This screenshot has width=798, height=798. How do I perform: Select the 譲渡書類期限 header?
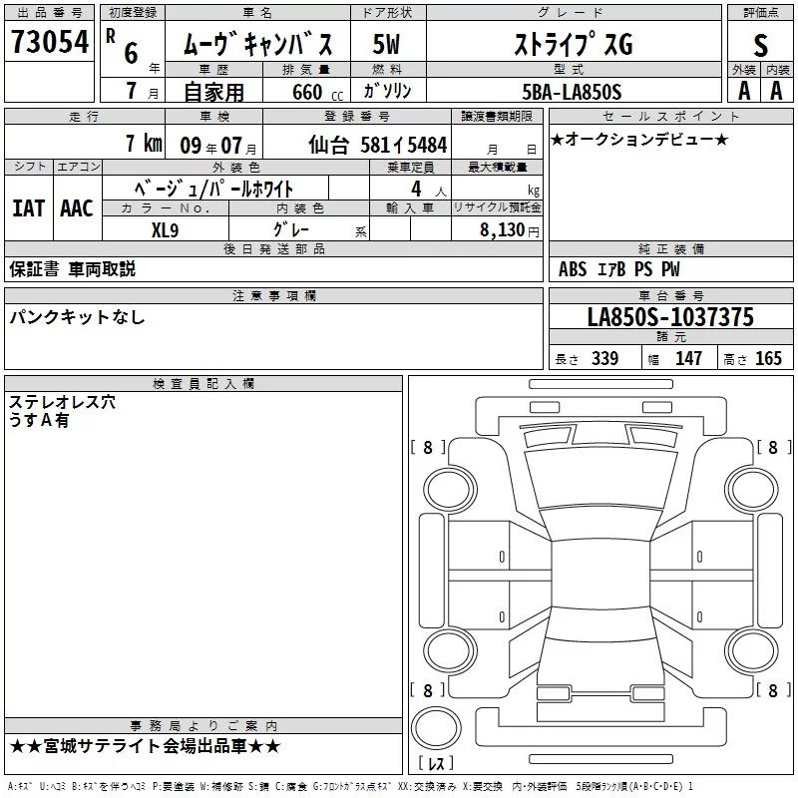(x=497, y=116)
